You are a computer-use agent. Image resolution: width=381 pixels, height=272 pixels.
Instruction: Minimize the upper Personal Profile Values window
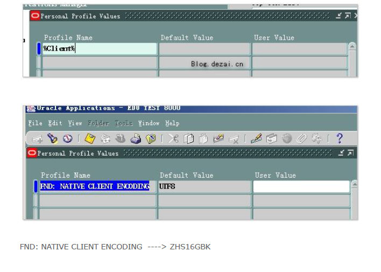click(x=338, y=16)
